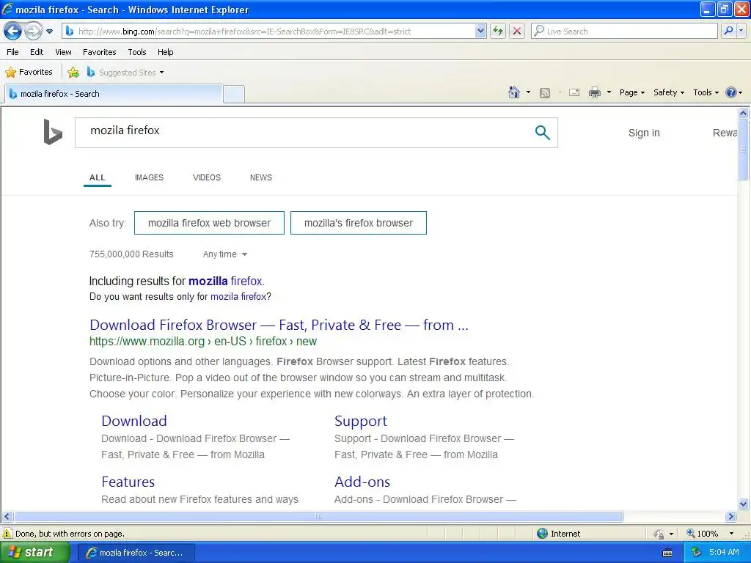Switch to the IMAGES tab
This screenshot has width=751, height=563.
[149, 177]
